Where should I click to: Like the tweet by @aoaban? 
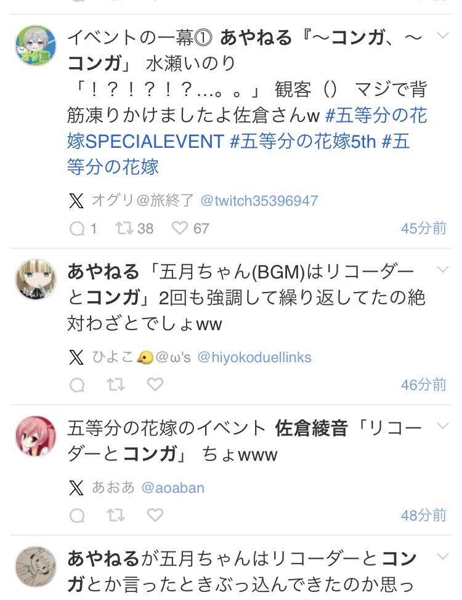click(155, 515)
